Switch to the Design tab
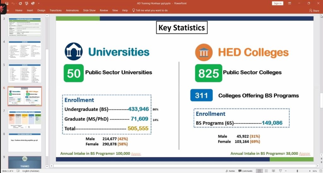Viewport: 323px width, 173px height. [41, 10]
